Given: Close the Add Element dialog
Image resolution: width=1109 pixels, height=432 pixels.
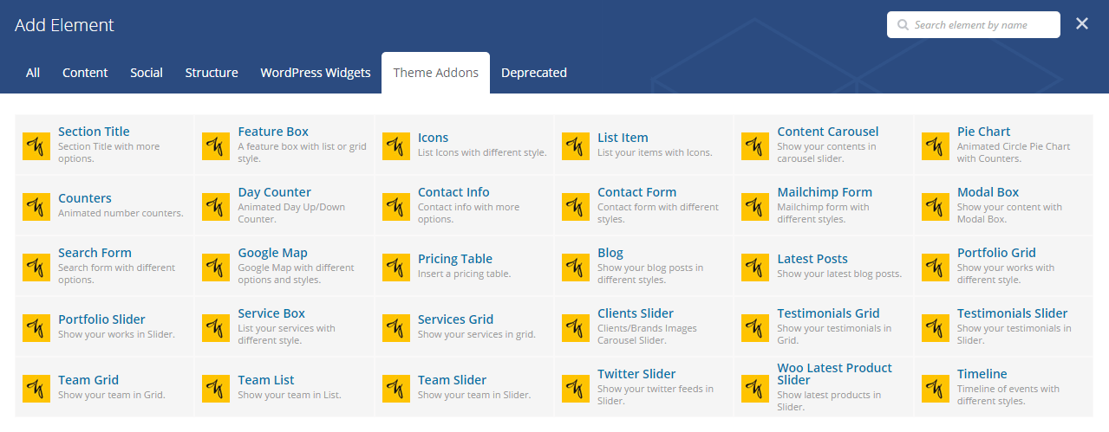Looking at the screenshot, I should pyautogui.click(x=1082, y=24).
